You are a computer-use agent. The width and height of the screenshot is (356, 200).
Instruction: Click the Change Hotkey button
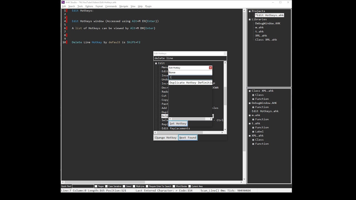pos(165,137)
